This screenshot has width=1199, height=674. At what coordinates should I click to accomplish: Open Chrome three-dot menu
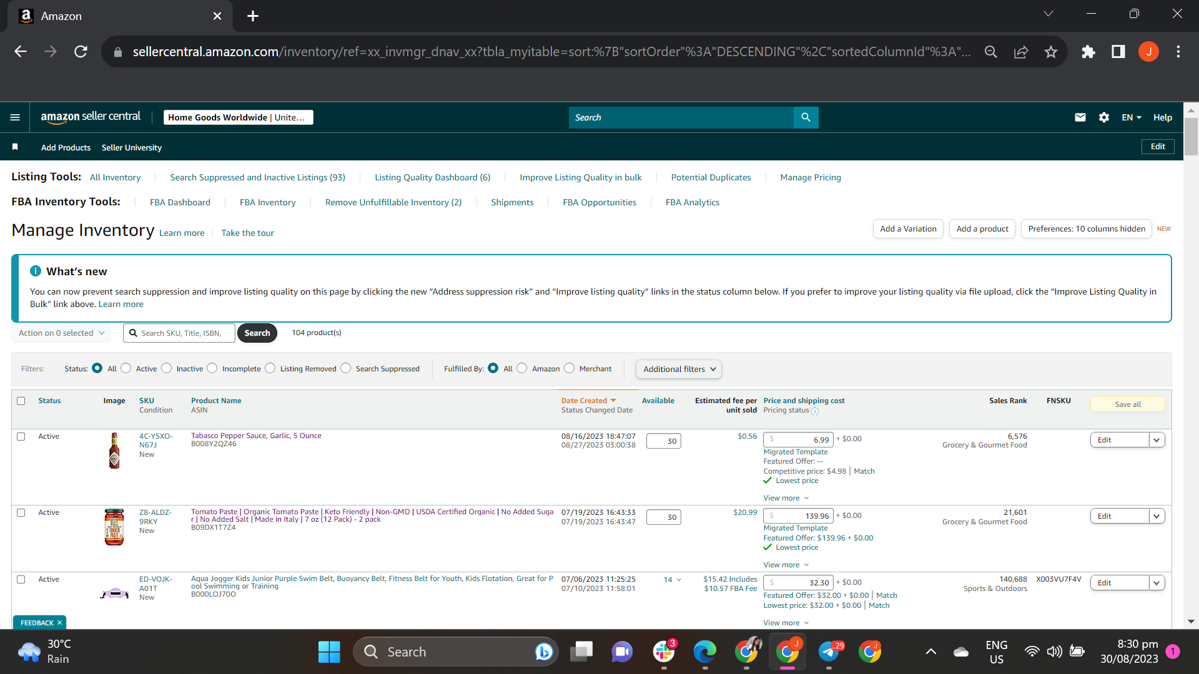[1178, 52]
